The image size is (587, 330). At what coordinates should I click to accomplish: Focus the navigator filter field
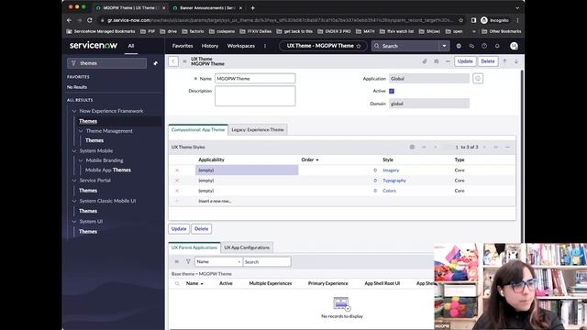tap(106, 63)
